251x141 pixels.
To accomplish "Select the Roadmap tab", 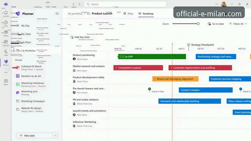I will (x=146, y=14).
